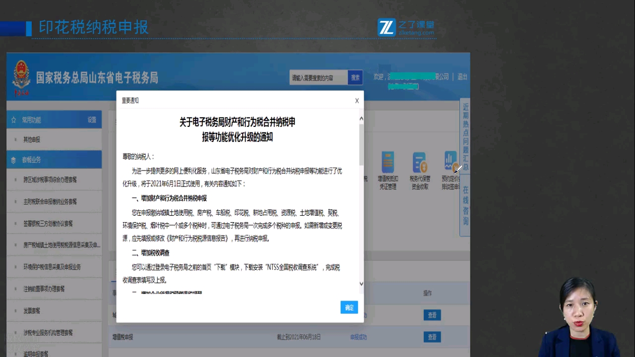The height and width of the screenshot is (357, 635).
Task: Click 查看 button in the 增值税申报 row
Action: click(x=432, y=337)
